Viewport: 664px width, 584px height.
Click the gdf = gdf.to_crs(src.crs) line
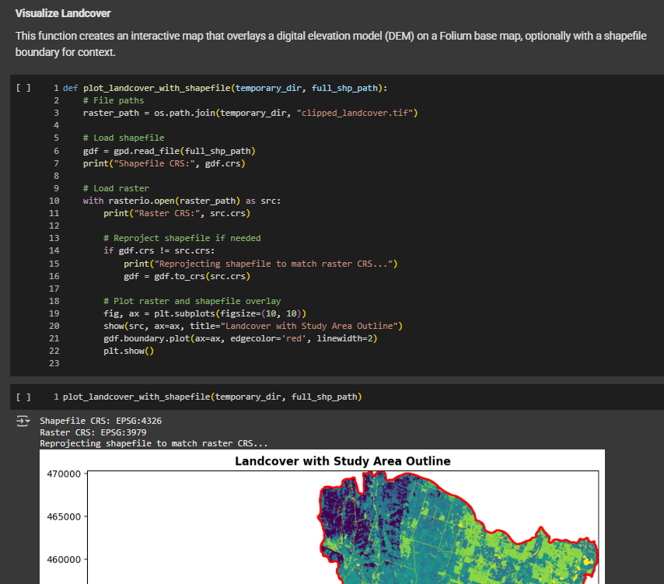tap(187, 277)
